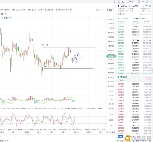The image size is (153, 142).
Task: Select BOLL in the KDJ panel's indicator row
Action: [20, 129]
